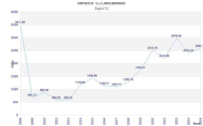Select the 1176.66 data label
This screenshot has width=203, height=126.
[x=80, y=83]
